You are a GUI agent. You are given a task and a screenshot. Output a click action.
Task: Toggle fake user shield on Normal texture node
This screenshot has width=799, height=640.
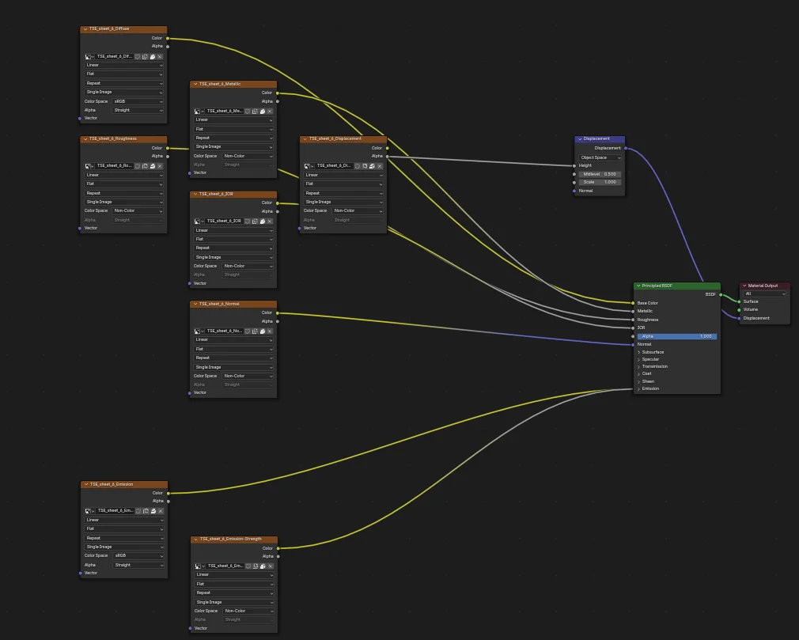click(248, 331)
